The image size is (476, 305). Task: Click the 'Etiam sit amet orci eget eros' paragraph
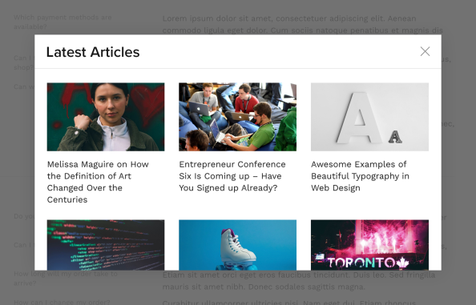[x=299, y=281]
